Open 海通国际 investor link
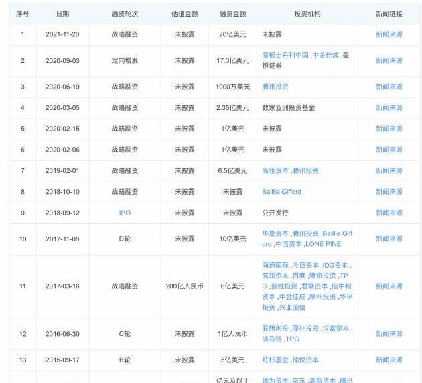This screenshot has width=422, height=383. 275,265
